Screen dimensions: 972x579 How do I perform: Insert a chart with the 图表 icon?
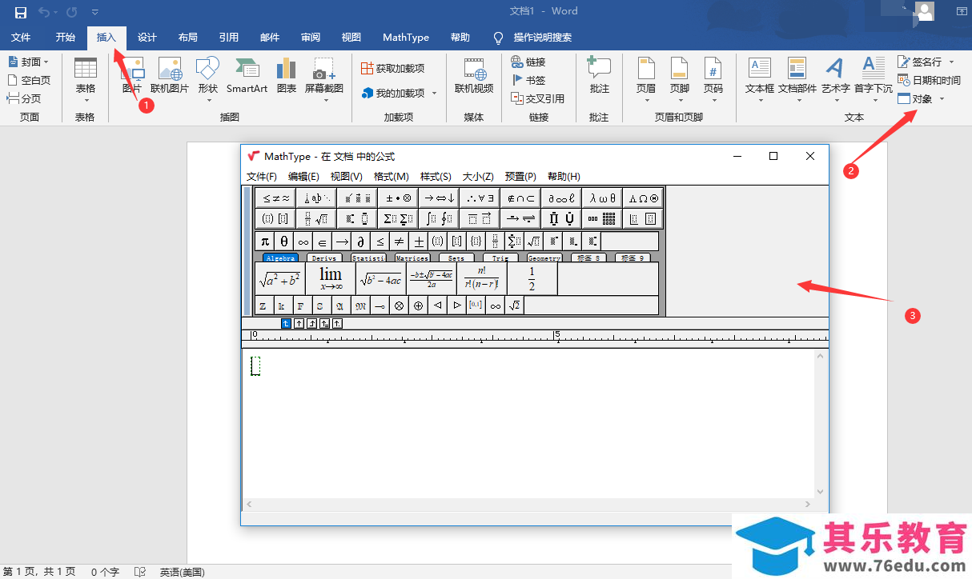tap(286, 76)
